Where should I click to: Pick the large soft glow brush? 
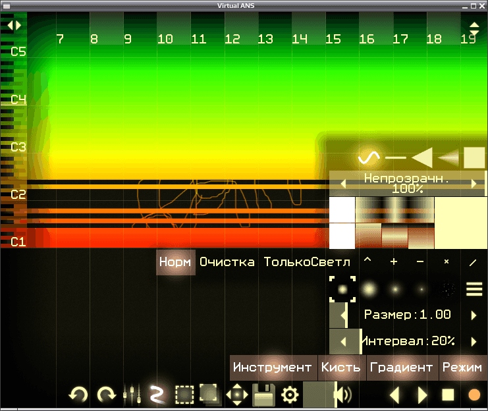[x=369, y=289]
